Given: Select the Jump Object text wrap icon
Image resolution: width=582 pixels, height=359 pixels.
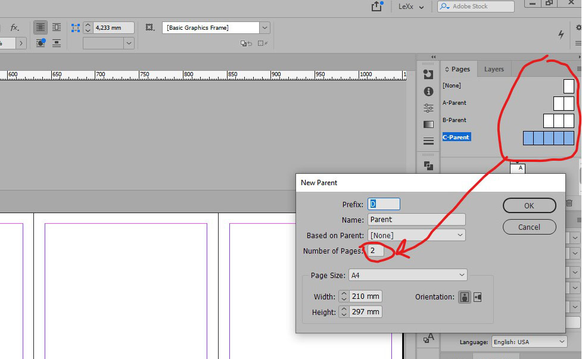Looking at the screenshot, I should [x=57, y=43].
